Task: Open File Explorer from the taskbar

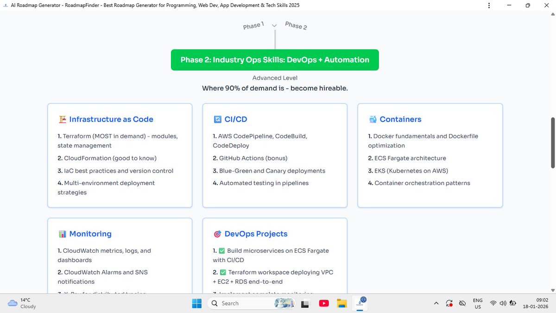Action: 341,303
